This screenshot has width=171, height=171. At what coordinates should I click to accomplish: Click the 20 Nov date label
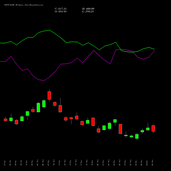tap(98, 163)
